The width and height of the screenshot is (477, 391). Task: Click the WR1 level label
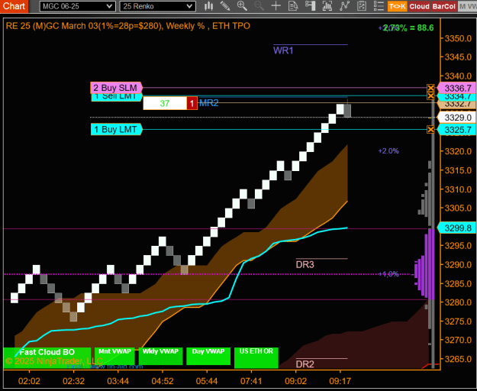tap(283, 50)
